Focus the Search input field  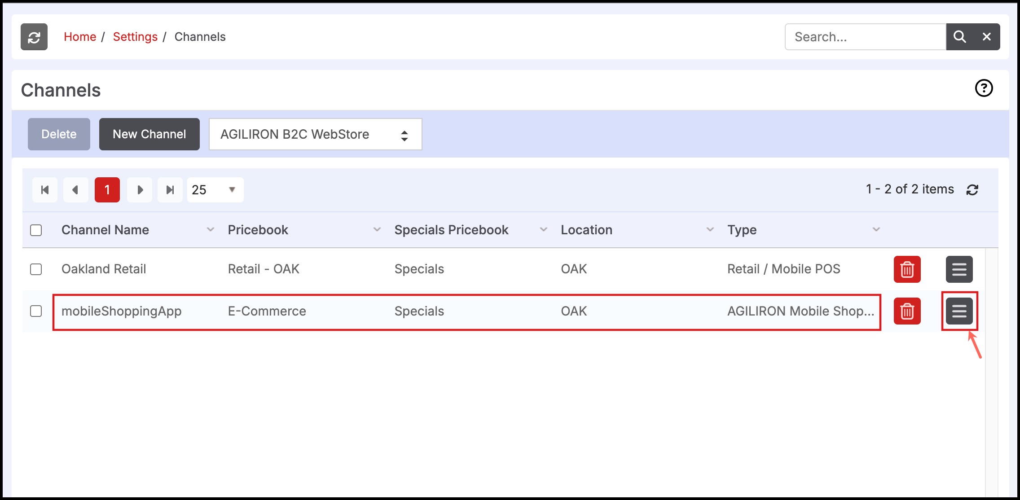tap(865, 37)
